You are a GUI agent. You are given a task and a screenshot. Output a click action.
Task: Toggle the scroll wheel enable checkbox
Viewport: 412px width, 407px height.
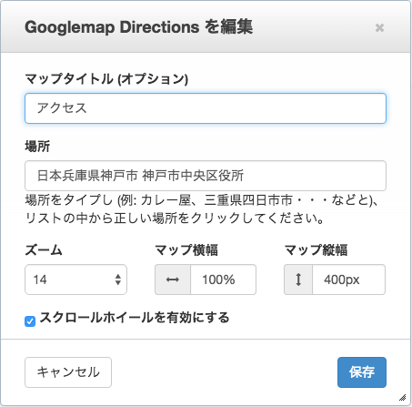[x=30, y=321]
